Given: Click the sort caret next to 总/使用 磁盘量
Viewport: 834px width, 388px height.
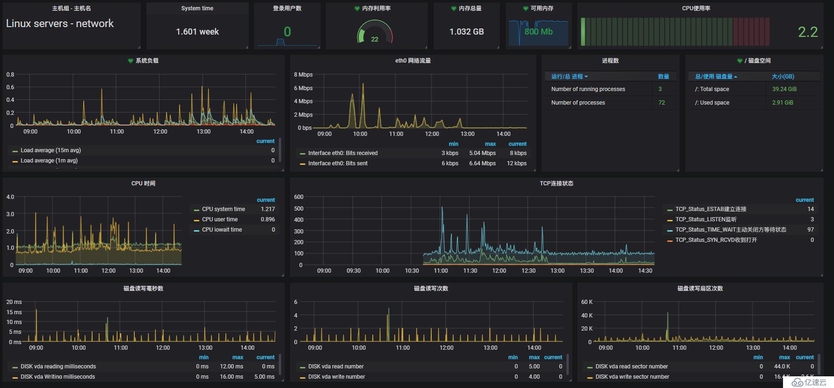Looking at the screenshot, I should point(736,77).
